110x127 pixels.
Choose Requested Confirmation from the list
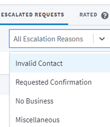(60, 82)
